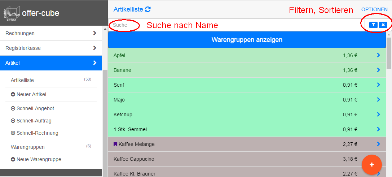Click the plus icon for Neue Warengruppe
392x177 pixels.
coord(13,159)
